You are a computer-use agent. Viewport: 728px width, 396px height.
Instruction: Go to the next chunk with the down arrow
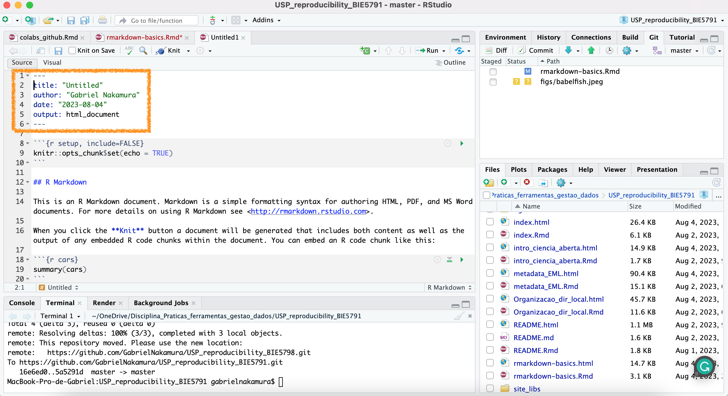click(402, 51)
